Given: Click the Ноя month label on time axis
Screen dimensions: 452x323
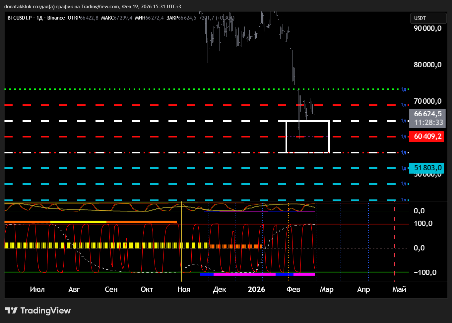Looking at the screenshot, I should pos(184,290).
